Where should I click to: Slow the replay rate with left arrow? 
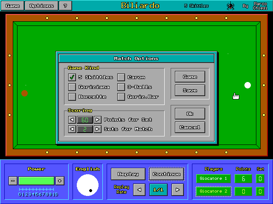click(139, 190)
